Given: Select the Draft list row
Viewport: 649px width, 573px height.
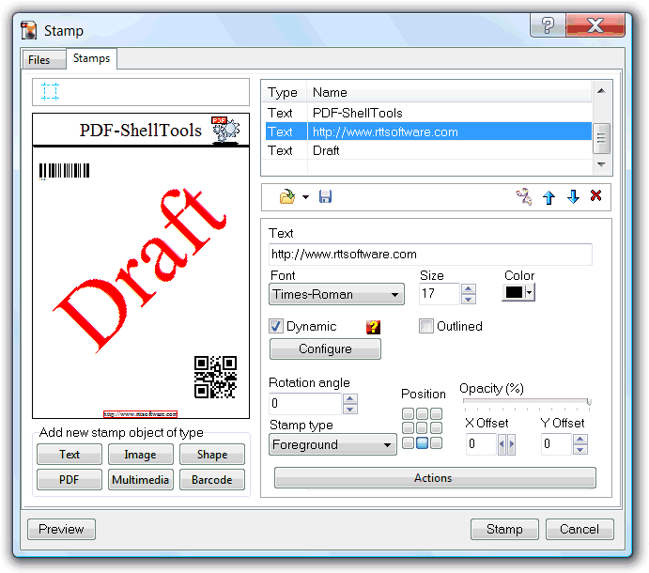Looking at the screenshot, I should pos(428,150).
